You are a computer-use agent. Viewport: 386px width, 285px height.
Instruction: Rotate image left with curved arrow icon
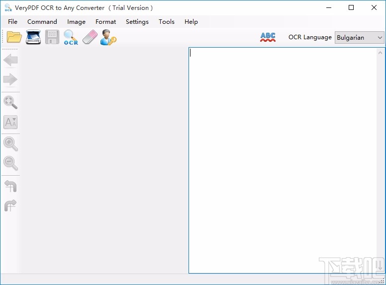click(x=10, y=186)
